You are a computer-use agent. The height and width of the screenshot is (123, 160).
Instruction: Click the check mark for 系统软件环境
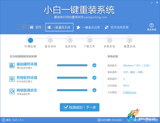(94, 78)
